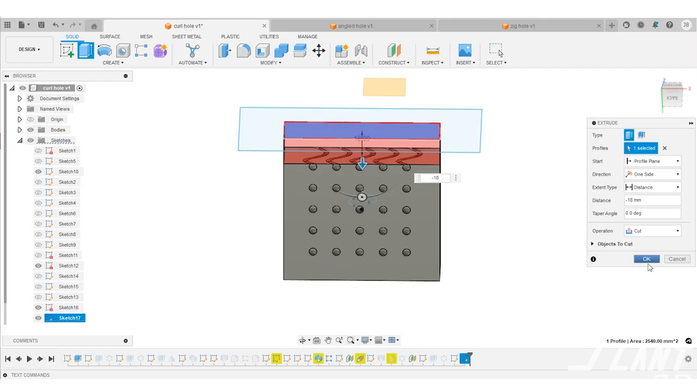Screen dimensions: 697x392
Task: Toggle visibility of Sketch12
Action: (38, 266)
